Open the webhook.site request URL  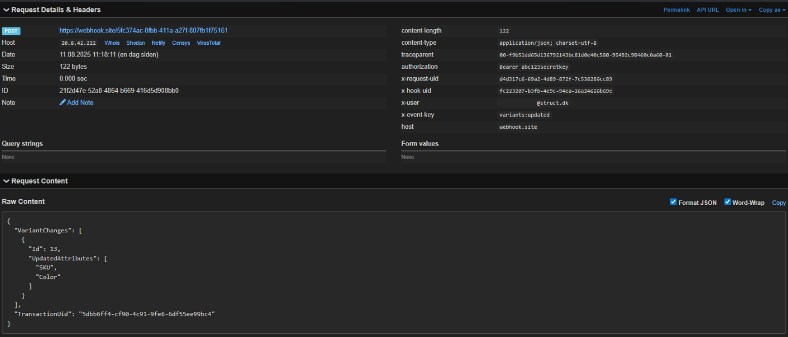(144, 31)
